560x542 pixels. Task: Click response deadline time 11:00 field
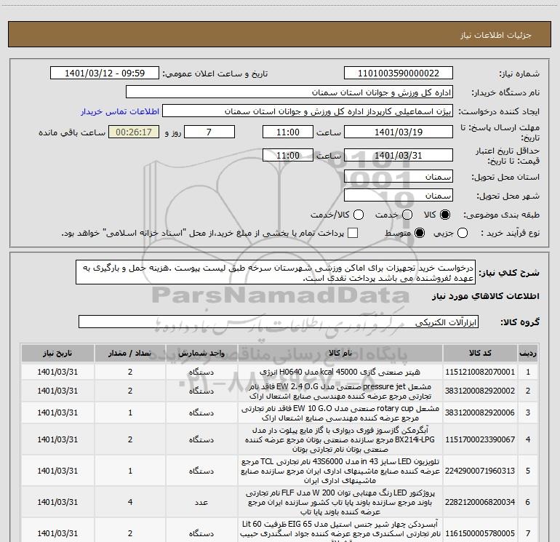pyautogui.click(x=288, y=132)
